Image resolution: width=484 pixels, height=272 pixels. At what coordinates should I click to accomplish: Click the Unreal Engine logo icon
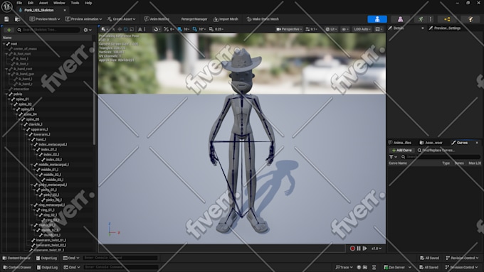click(7, 6)
